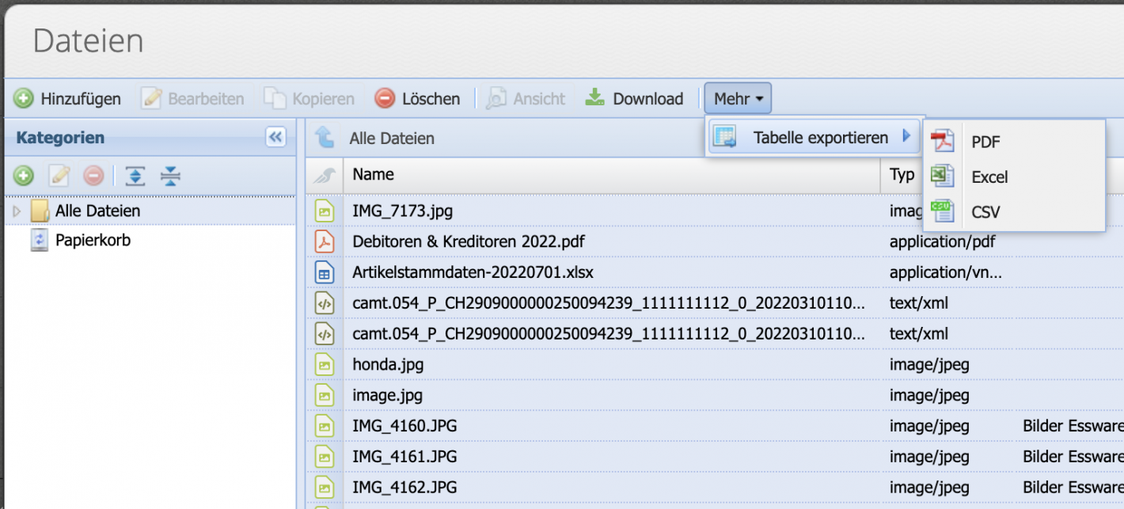Viewport: 1124px width, 509px height.
Task: Choose PDF from the export menu
Action: (x=985, y=142)
